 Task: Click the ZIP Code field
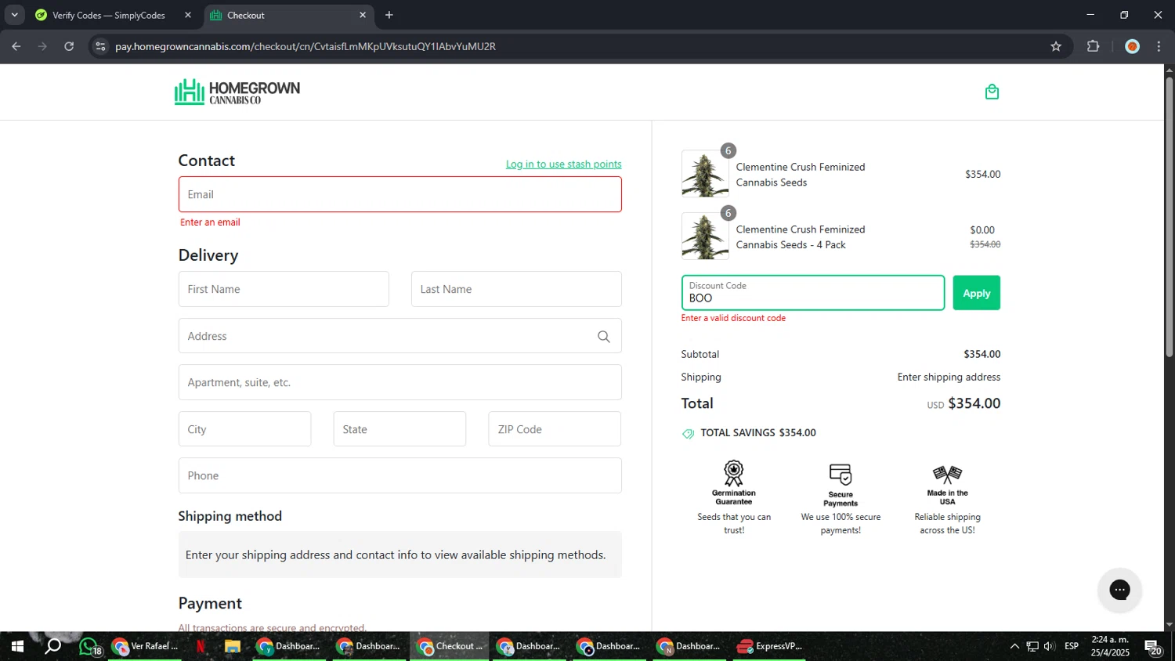(x=555, y=429)
